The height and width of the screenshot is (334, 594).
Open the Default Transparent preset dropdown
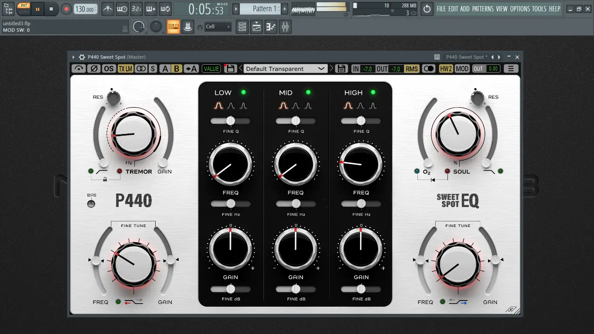point(285,69)
